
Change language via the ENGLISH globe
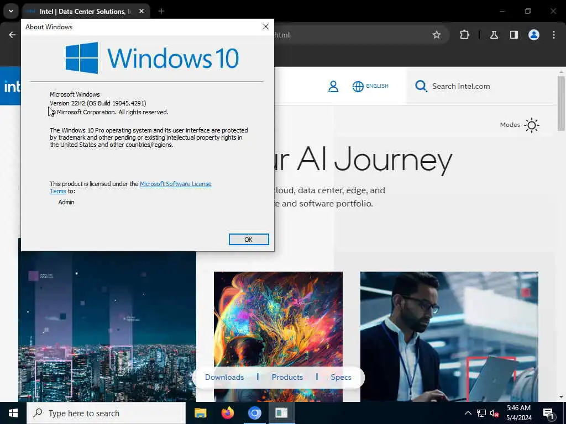tap(370, 86)
